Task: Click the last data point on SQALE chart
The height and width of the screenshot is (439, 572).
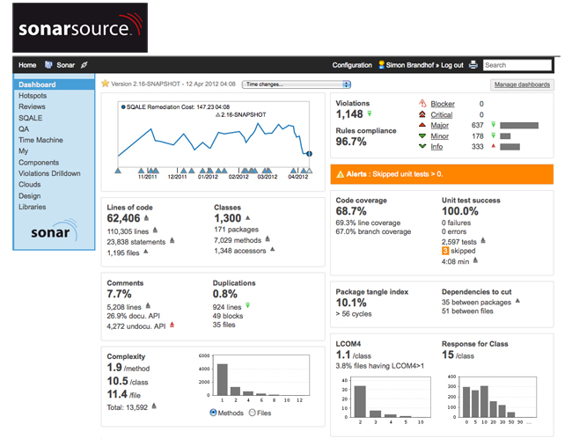Action: point(309,153)
